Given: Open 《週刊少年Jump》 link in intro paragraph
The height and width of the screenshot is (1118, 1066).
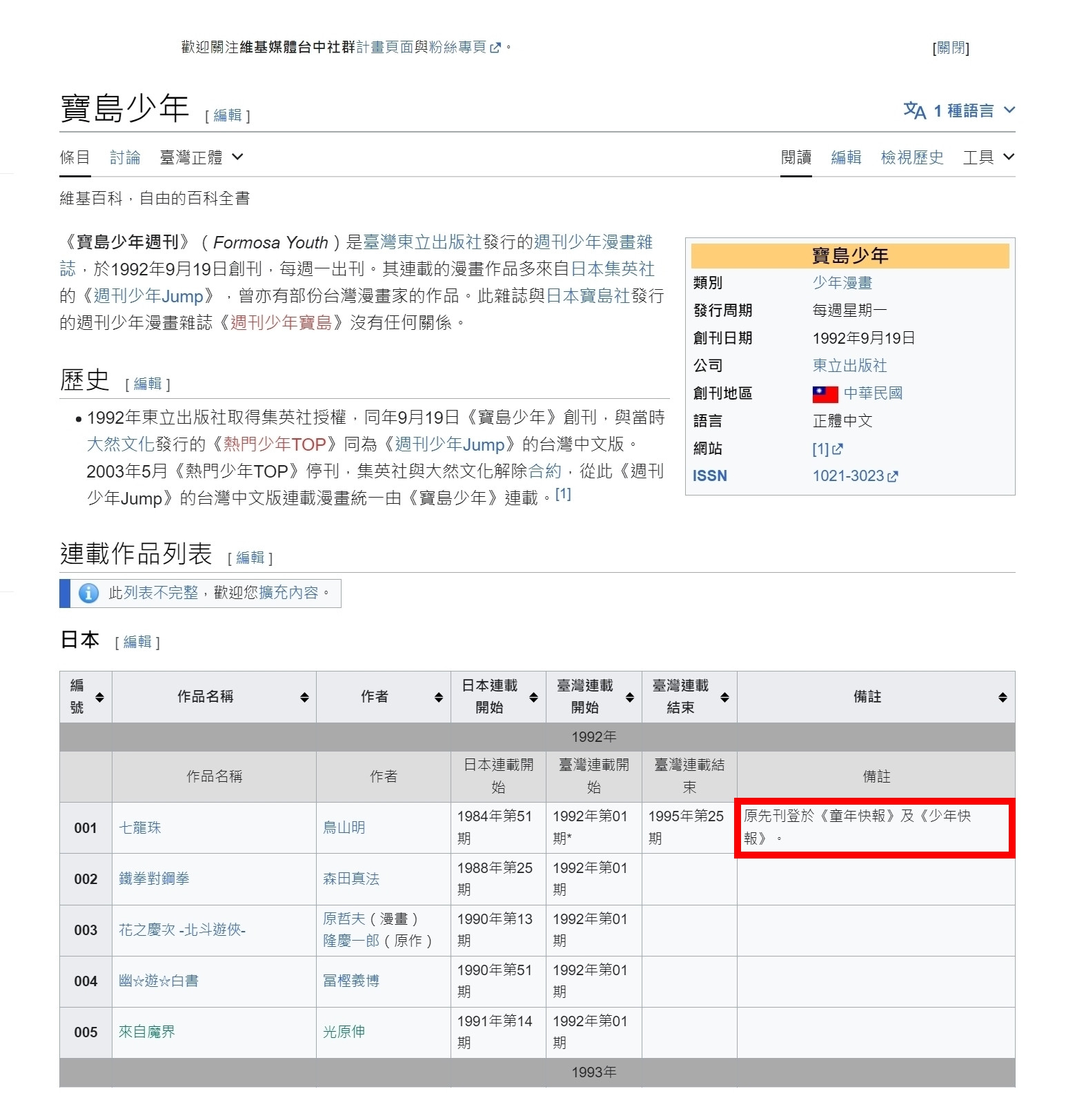Looking at the screenshot, I should tap(148, 296).
